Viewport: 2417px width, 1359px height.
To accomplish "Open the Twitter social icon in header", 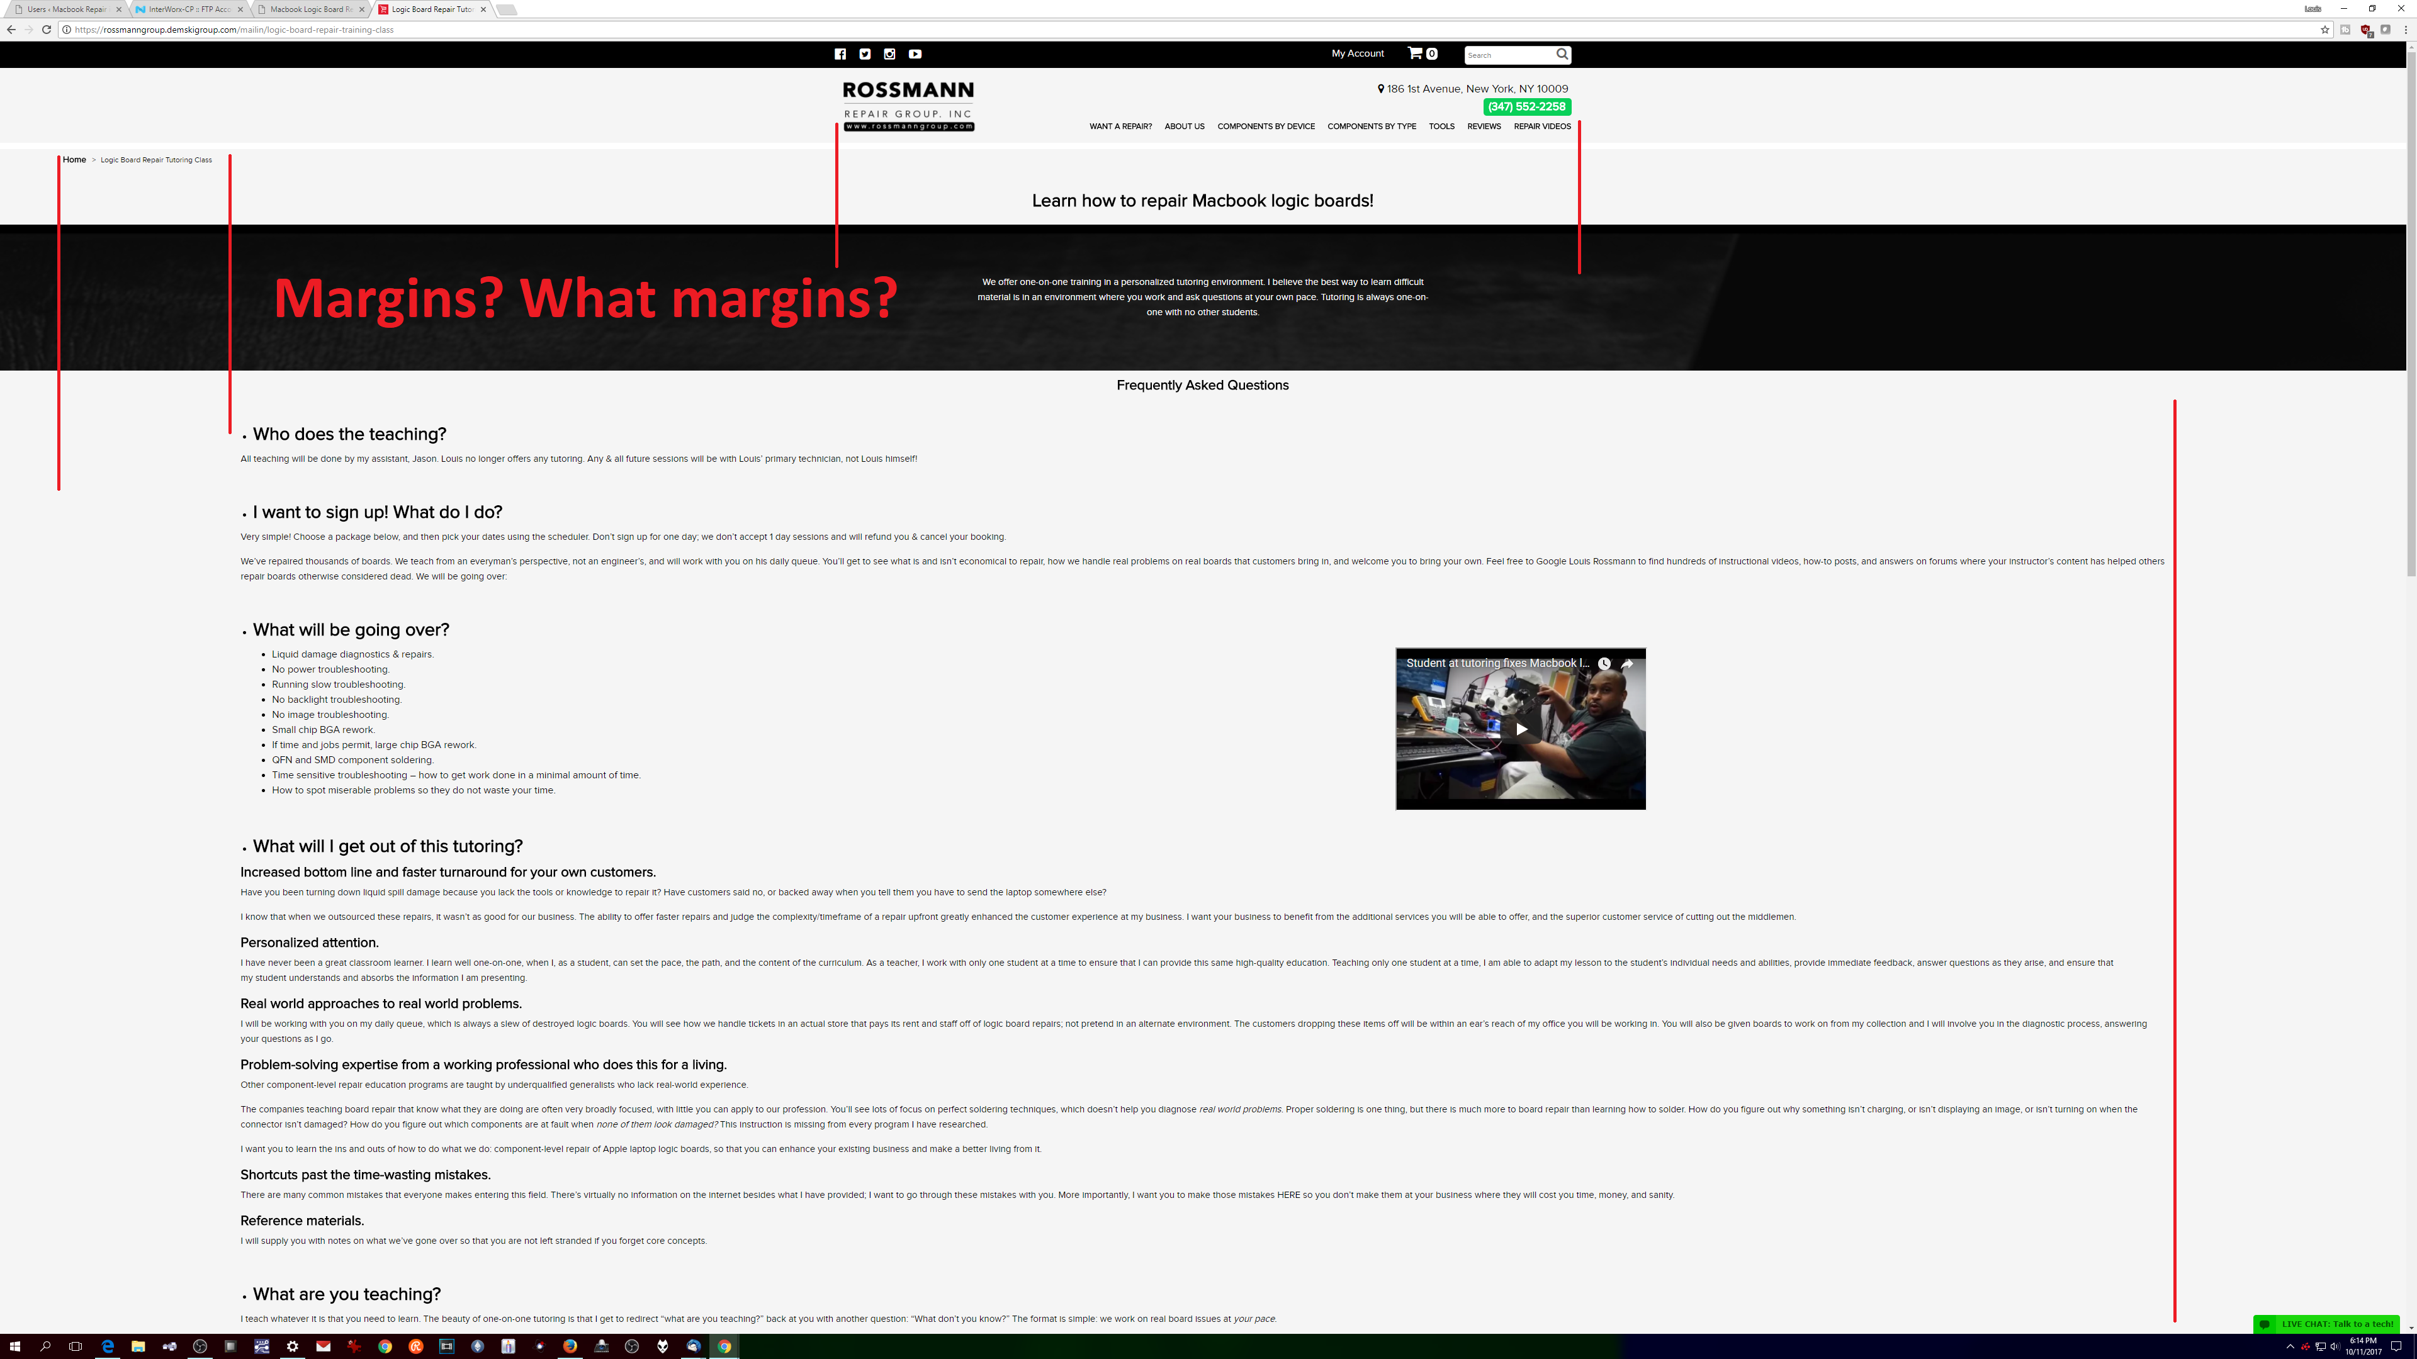I will 865,53.
